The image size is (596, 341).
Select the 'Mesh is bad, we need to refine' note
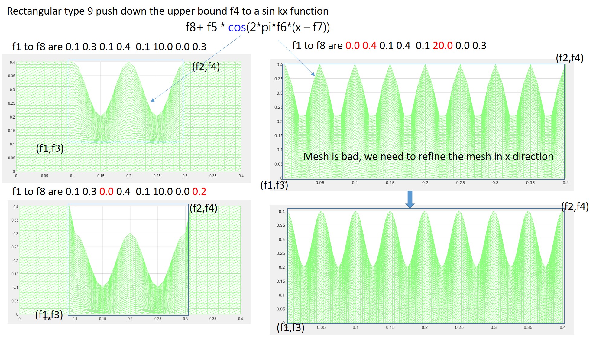[x=428, y=156]
